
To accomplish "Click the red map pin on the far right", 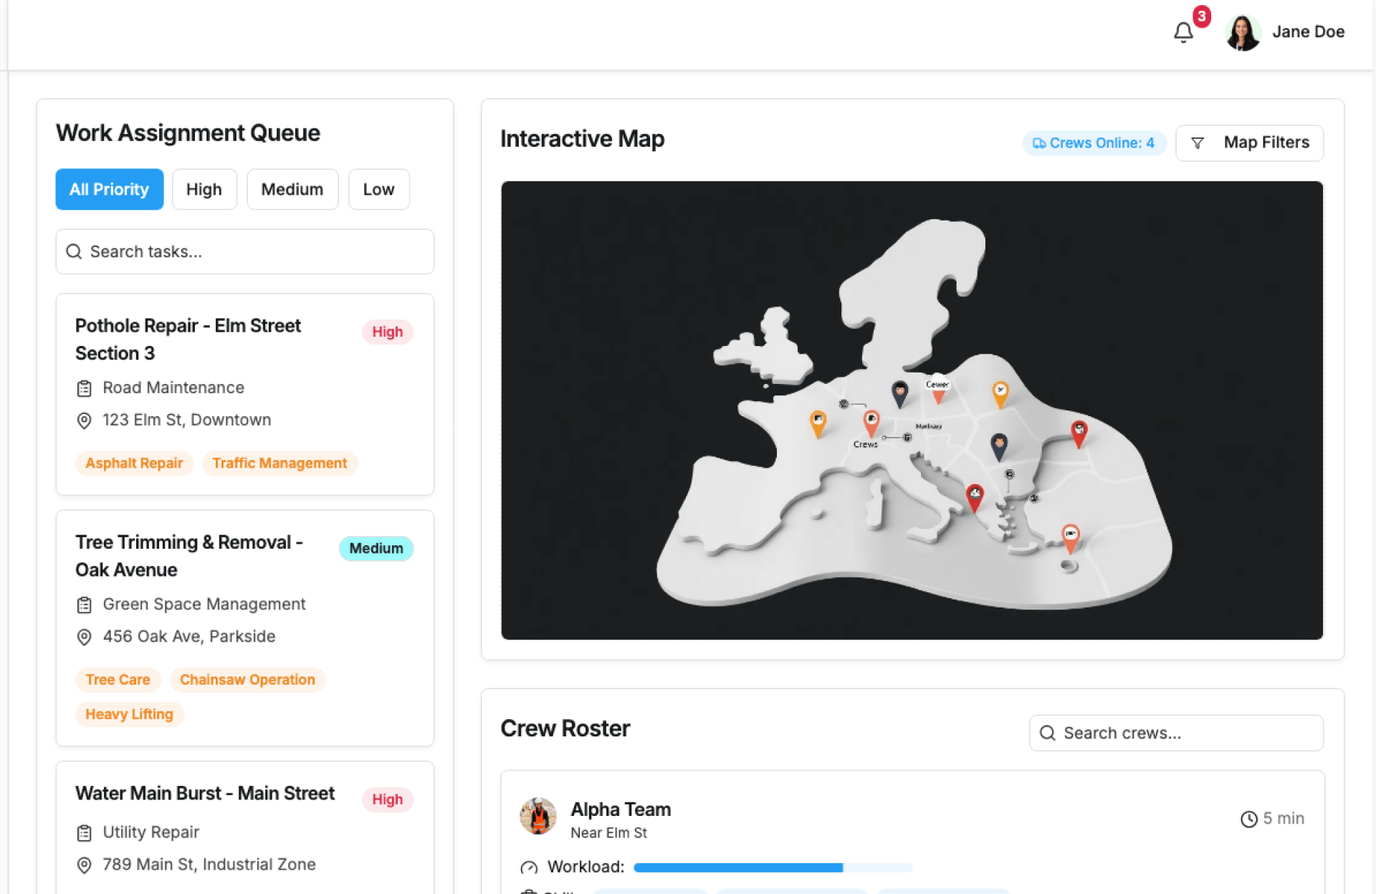I will tap(1079, 432).
